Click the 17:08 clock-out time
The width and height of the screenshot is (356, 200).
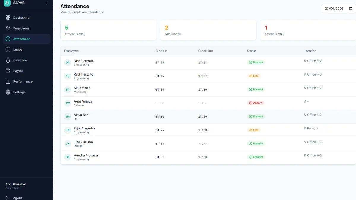coord(203,157)
